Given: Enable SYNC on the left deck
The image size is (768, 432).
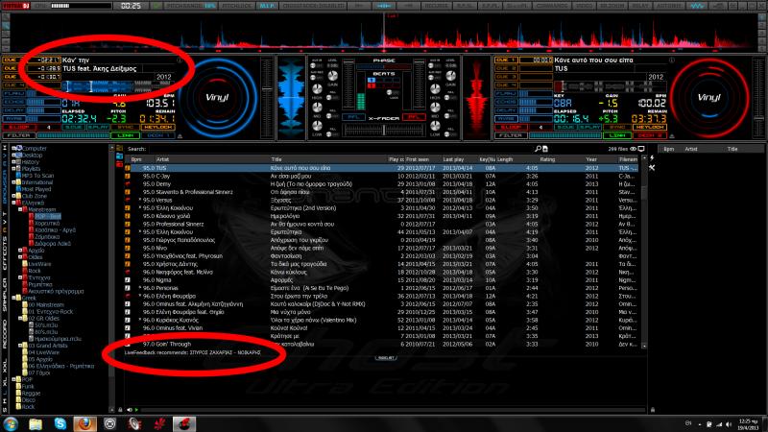Looking at the screenshot, I should 126,128.
